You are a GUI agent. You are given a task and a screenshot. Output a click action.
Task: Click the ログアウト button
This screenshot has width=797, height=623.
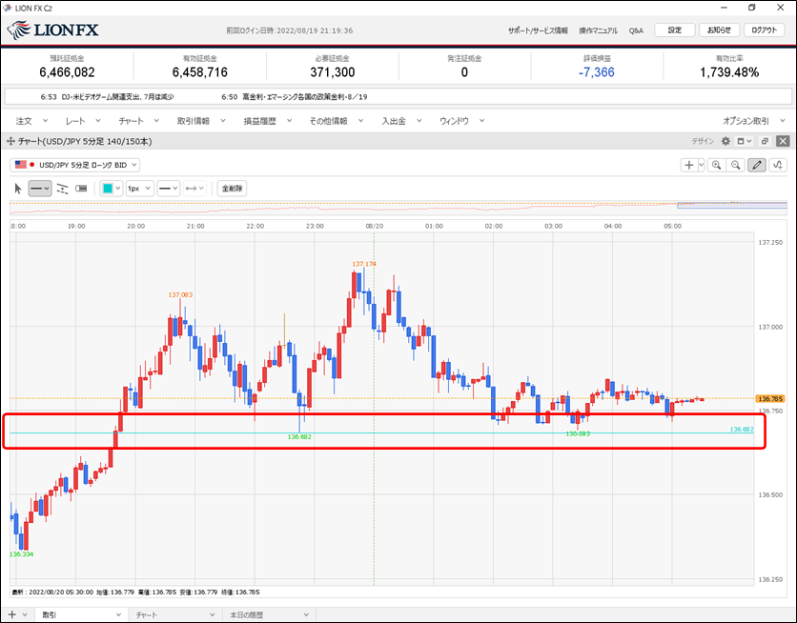tap(764, 30)
